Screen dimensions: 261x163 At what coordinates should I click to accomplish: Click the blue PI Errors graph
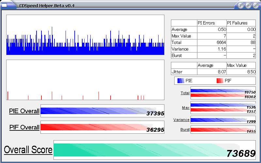85,35
